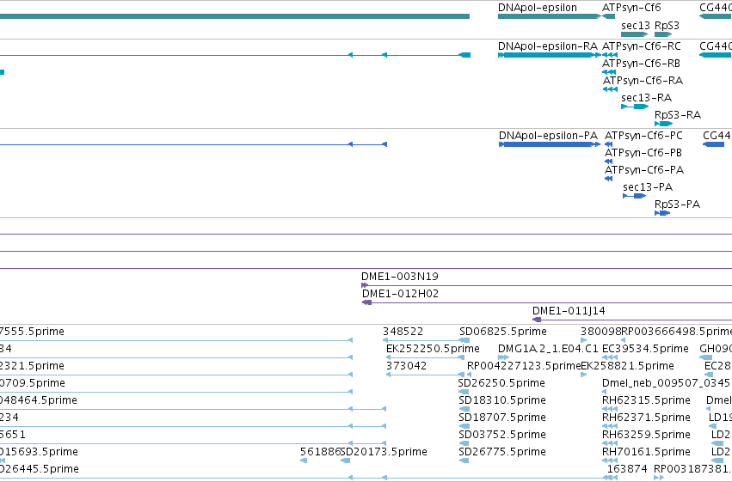
Task: Select EST RH63259.5prime
Action: [646, 435]
